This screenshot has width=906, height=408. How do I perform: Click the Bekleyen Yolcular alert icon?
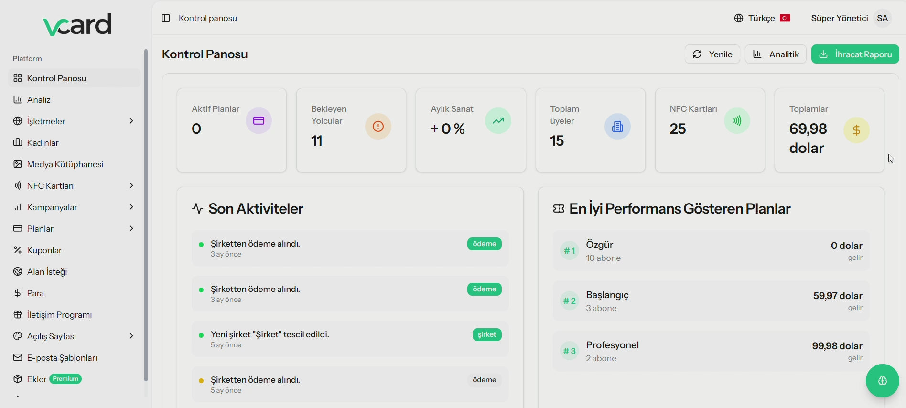click(378, 127)
